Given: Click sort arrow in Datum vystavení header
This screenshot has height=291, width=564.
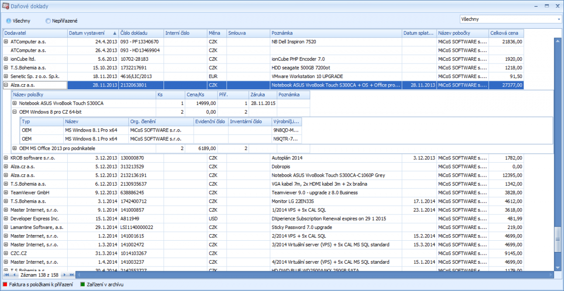Looking at the screenshot, I should [x=115, y=33].
